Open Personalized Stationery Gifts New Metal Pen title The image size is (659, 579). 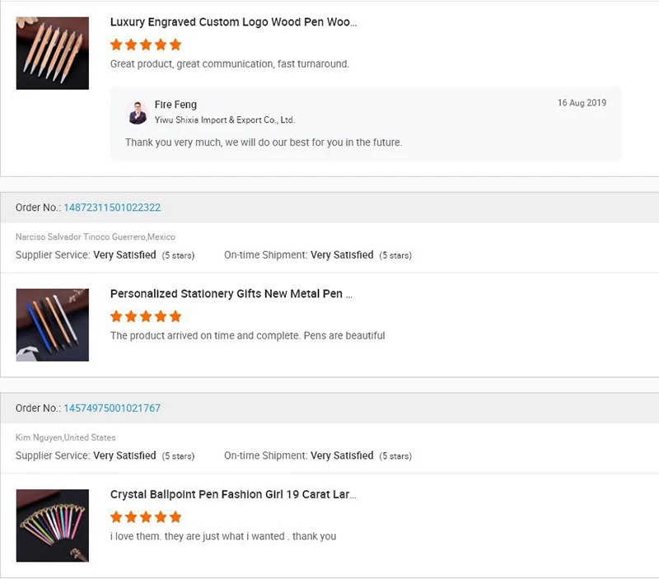coord(231,294)
